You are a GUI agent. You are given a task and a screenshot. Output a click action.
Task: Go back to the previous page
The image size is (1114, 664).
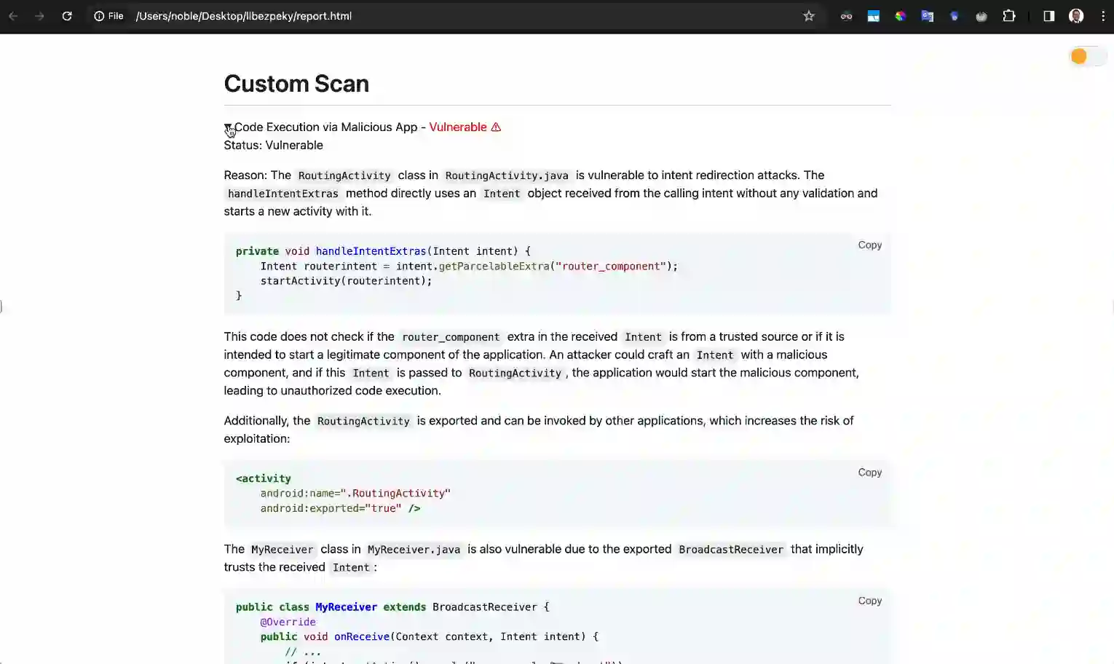click(13, 16)
